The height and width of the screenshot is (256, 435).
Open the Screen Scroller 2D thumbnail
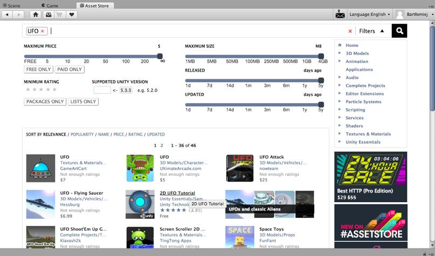point(140,237)
